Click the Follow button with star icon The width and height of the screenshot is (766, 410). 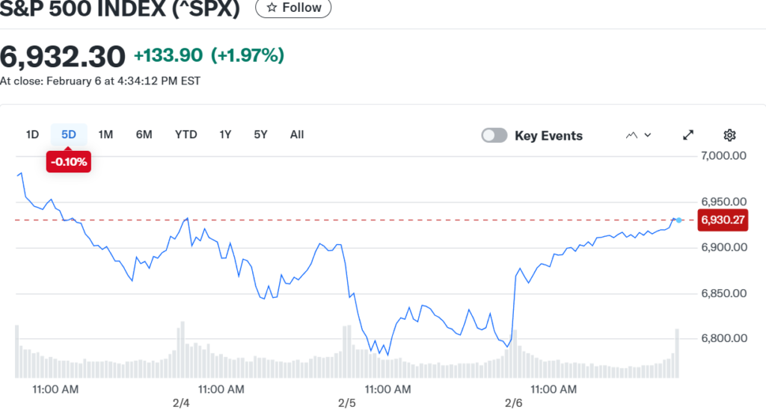pyautogui.click(x=293, y=8)
